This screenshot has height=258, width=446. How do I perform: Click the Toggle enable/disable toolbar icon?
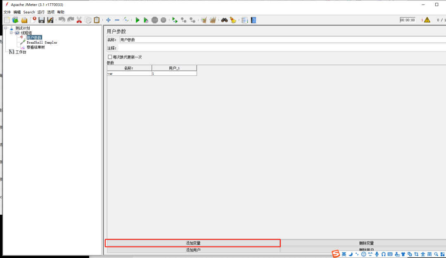coord(126,20)
